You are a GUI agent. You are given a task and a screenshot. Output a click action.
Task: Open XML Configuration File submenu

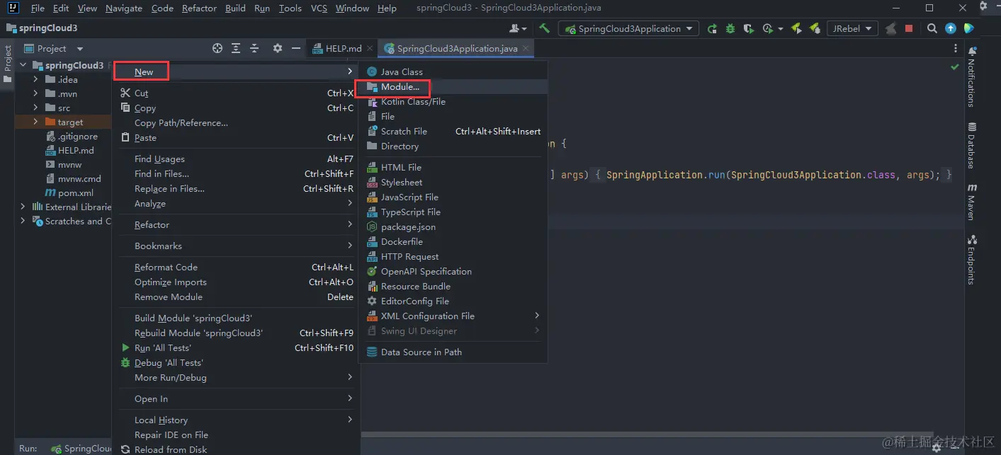[453, 316]
